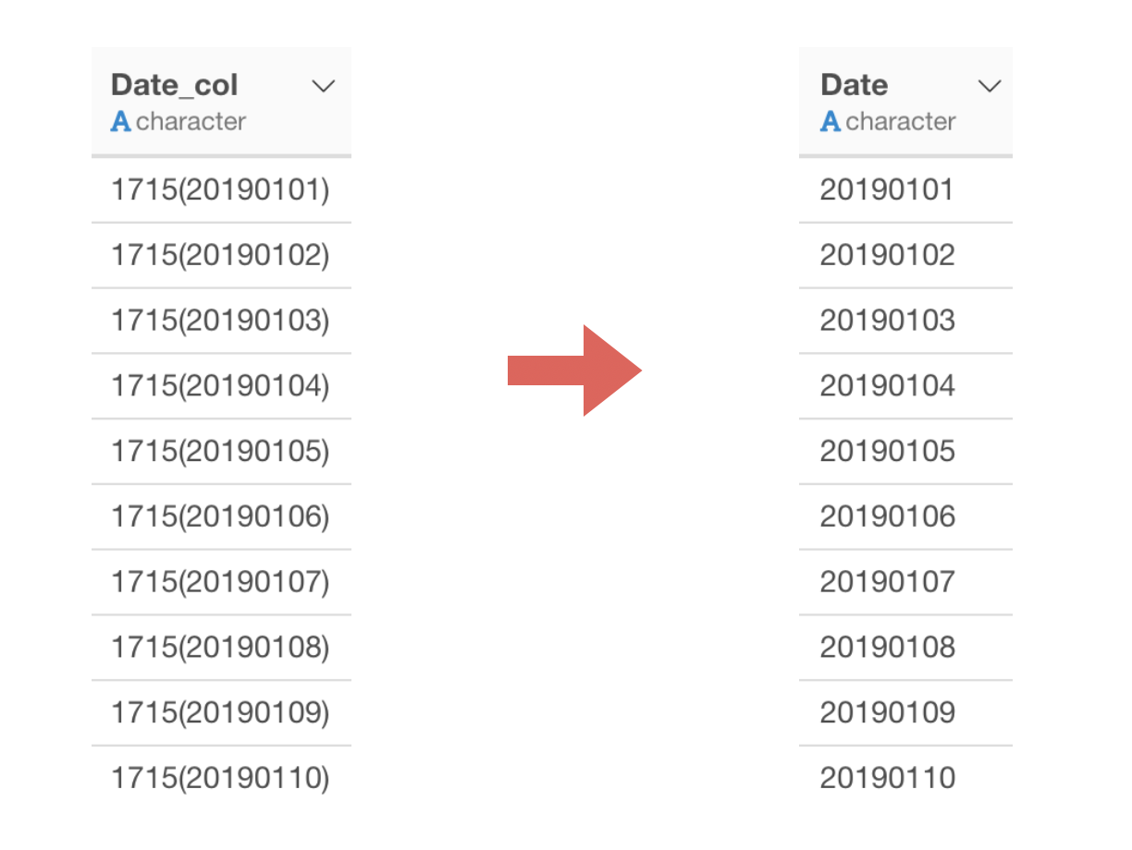Screen dimensions: 1132x850
Task: Select cell 1715(20190107) in Date_col
Action: click(x=221, y=583)
